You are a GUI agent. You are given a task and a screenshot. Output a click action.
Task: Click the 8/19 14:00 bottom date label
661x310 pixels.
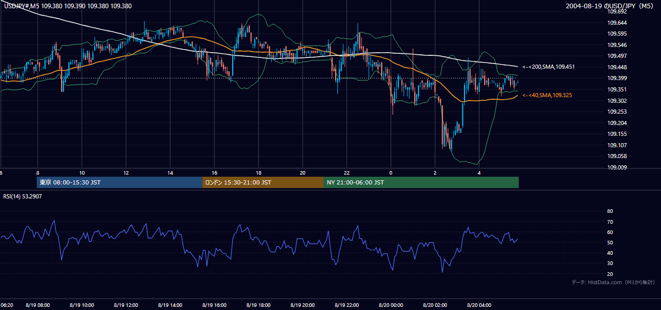[170, 305]
